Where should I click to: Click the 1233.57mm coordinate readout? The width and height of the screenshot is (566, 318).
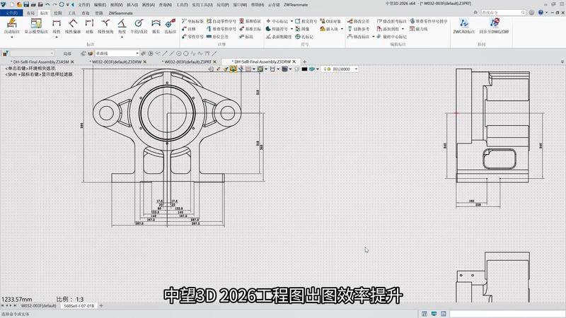[16, 299]
